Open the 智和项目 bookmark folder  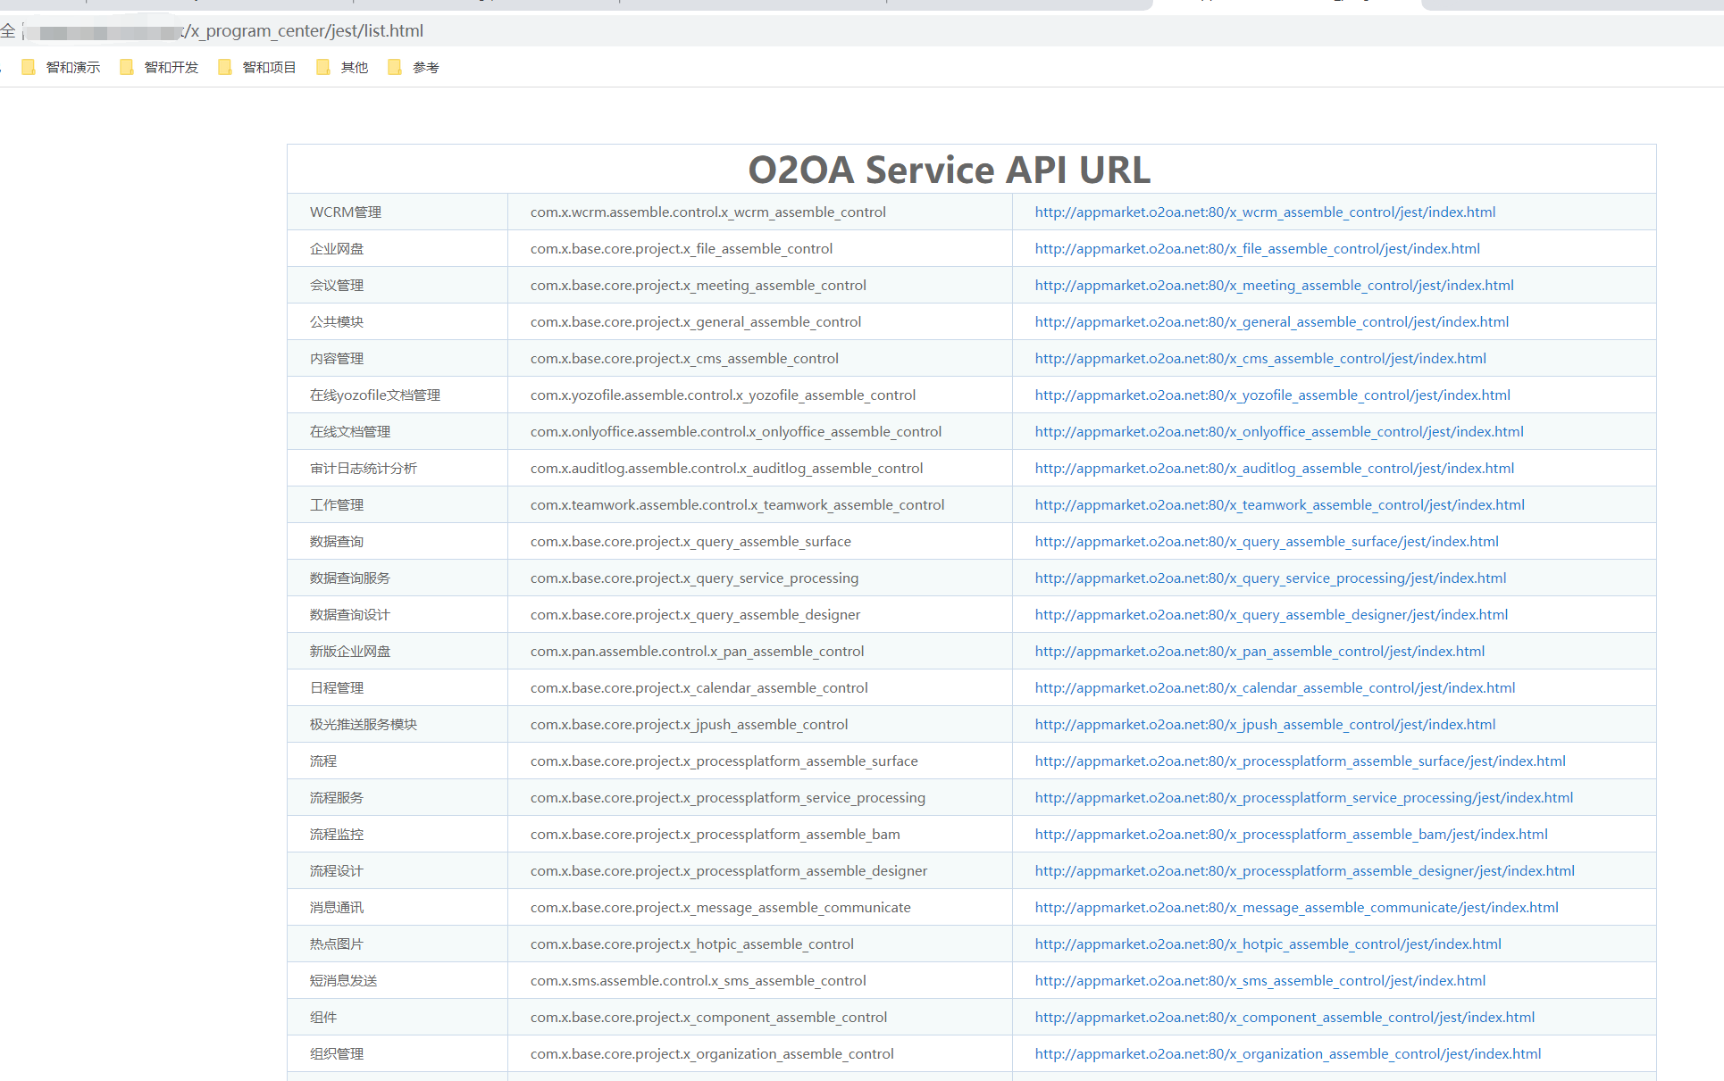tap(258, 67)
